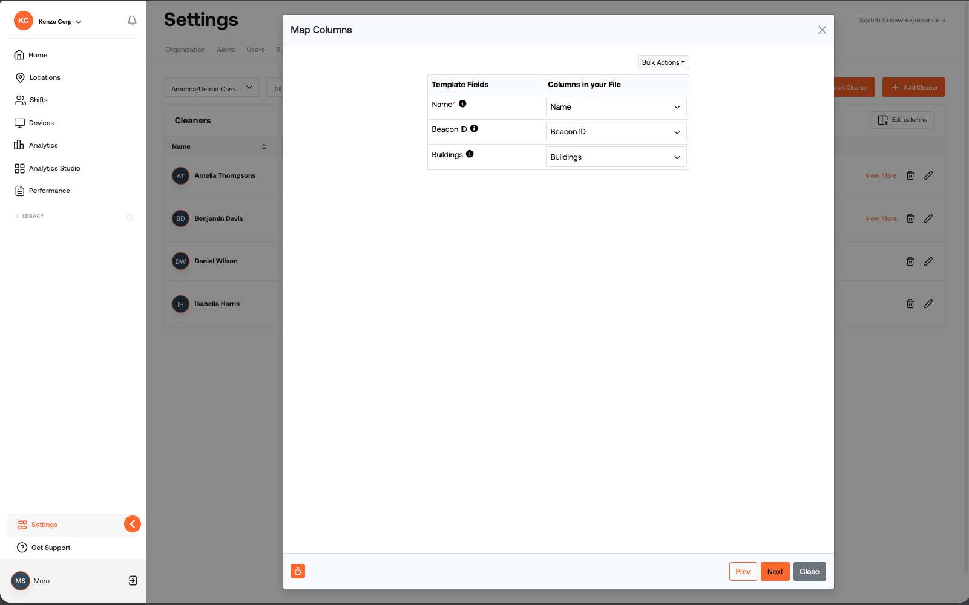Click Daniel Wilson name
Viewport: 969px width, 605px height.
click(216, 261)
